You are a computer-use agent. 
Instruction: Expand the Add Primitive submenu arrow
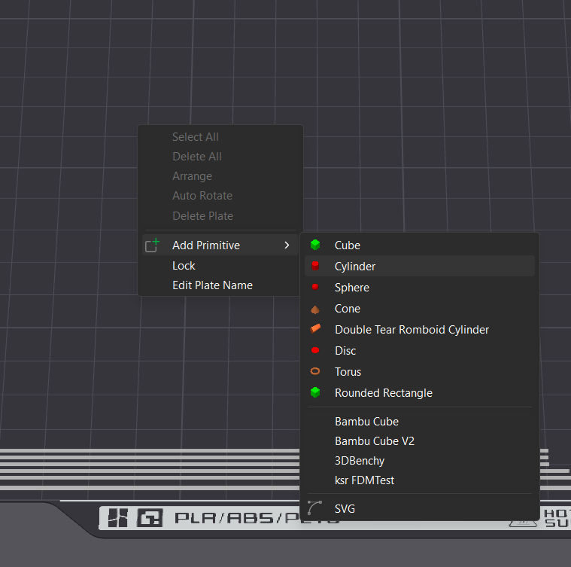[287, 245]
